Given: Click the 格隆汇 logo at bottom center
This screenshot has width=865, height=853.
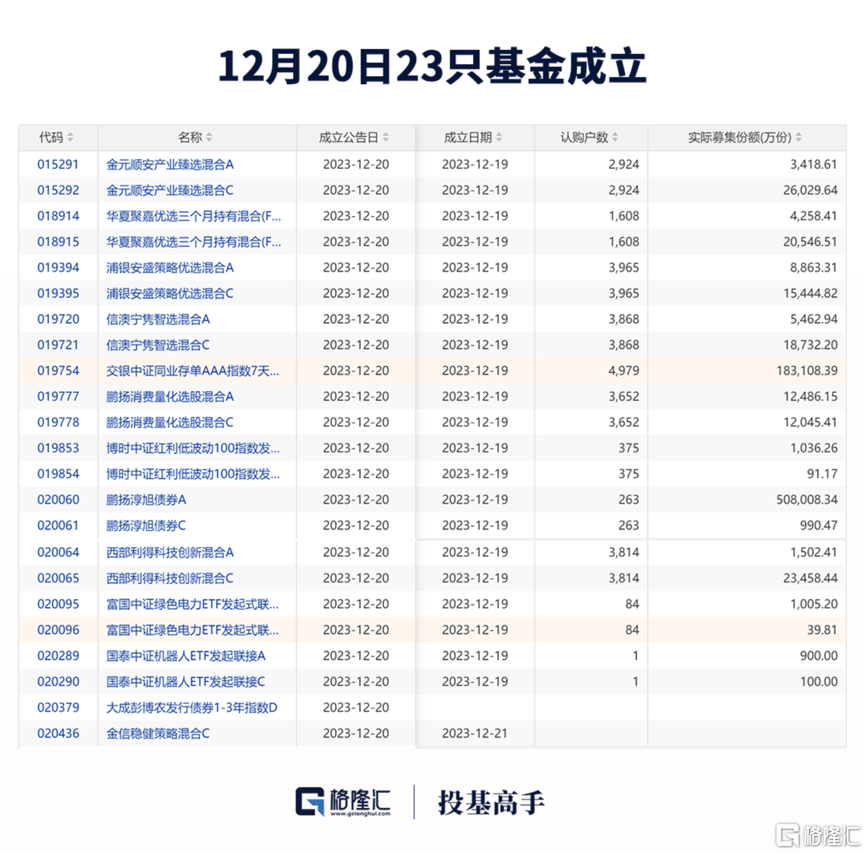Looking at the screenshot, I should click(x=343, y=802).
